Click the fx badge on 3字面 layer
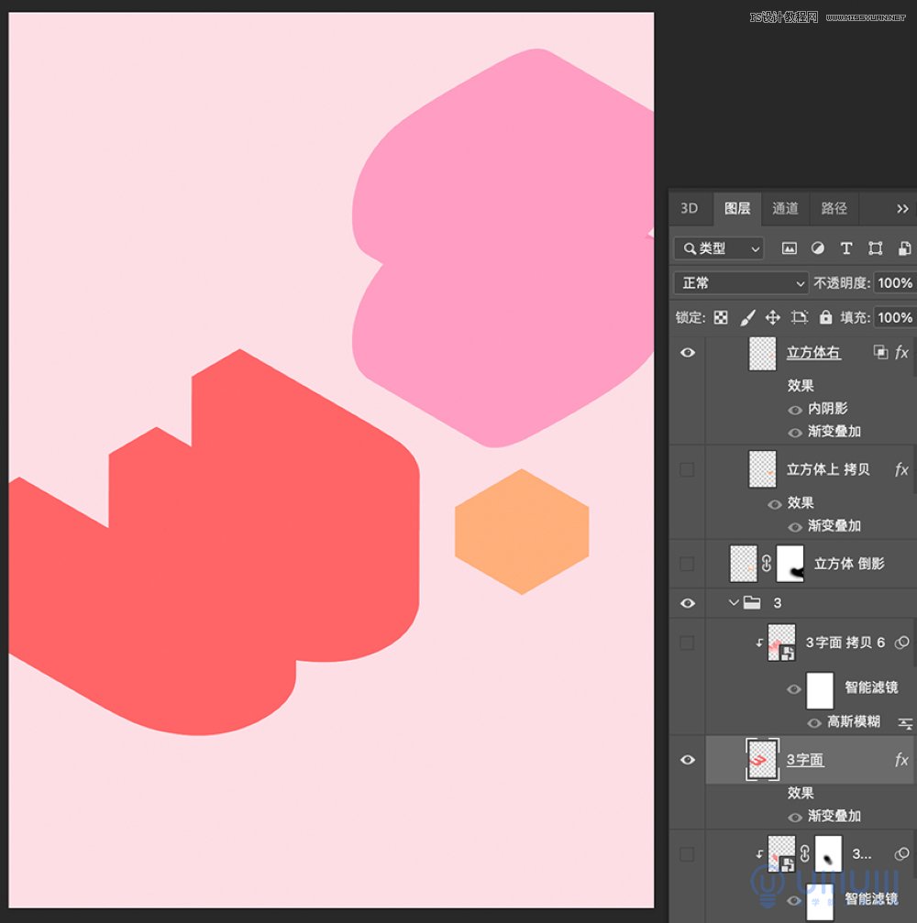The width and height of the screenshot is (917, 923). [901, 760]
